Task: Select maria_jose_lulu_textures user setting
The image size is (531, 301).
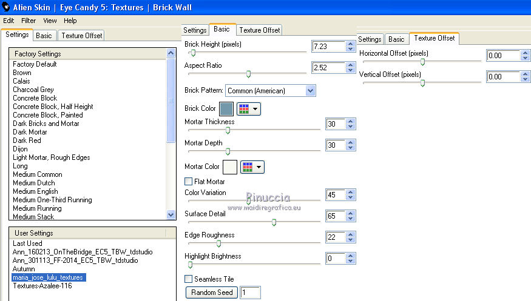Action: (x=49, y=277)
